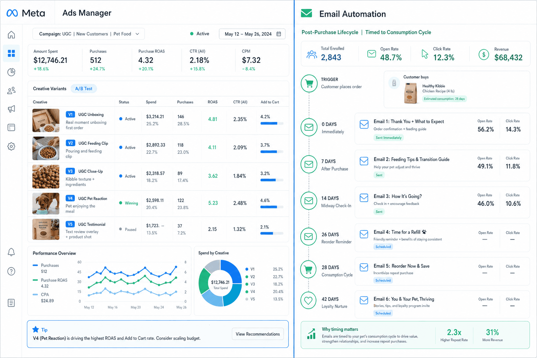Toggle V5 UGC Testimonial Paused status
This screenshot has width=537, height=358.
pyautogui.click(x=128, y=229)
